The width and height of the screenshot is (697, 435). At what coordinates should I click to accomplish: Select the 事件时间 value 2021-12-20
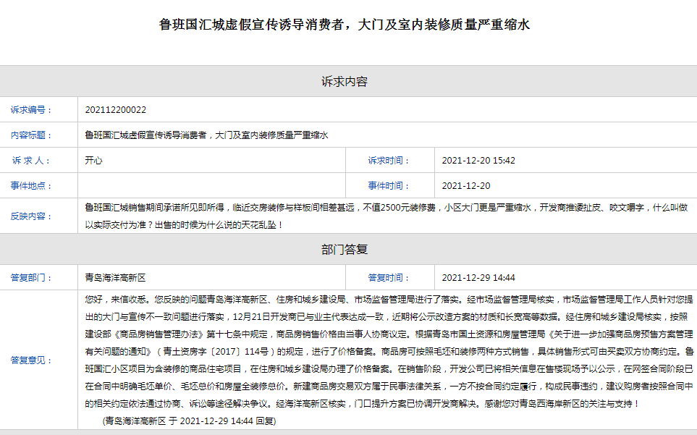pyautogui.click(x=466, y=186)
